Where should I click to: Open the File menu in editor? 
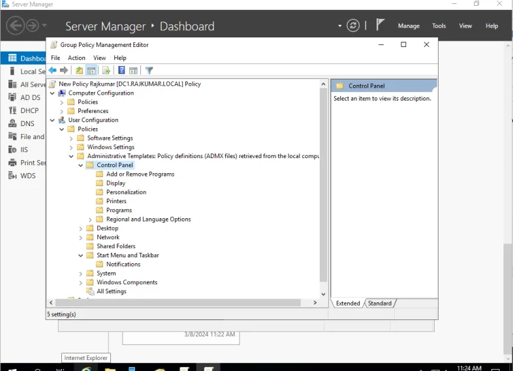pyautogui.click(x=55, y=58)
